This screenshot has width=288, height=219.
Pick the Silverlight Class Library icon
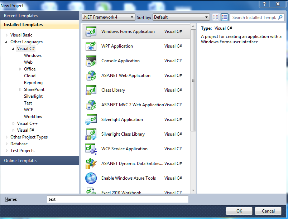[x=91, y=134]
